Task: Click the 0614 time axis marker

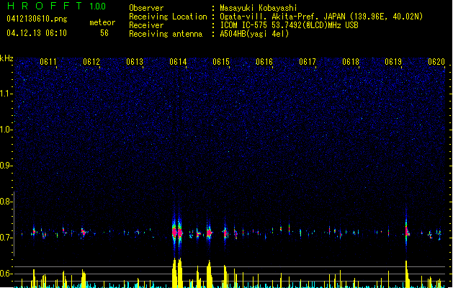Action: [x=178, y=62]
